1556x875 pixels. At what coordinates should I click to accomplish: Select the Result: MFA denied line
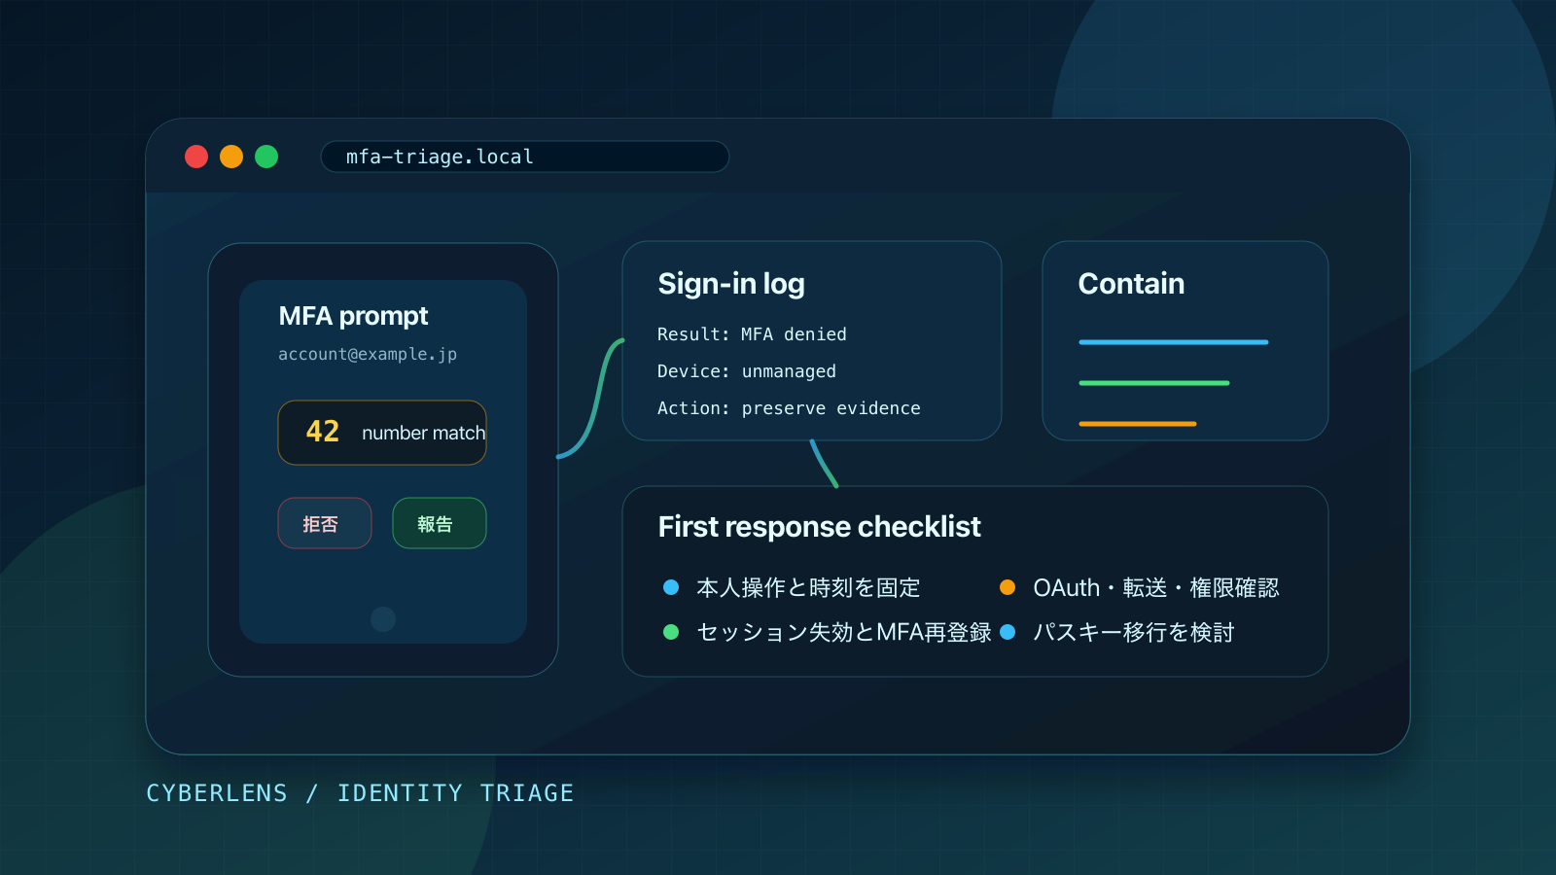pos(752,334)
